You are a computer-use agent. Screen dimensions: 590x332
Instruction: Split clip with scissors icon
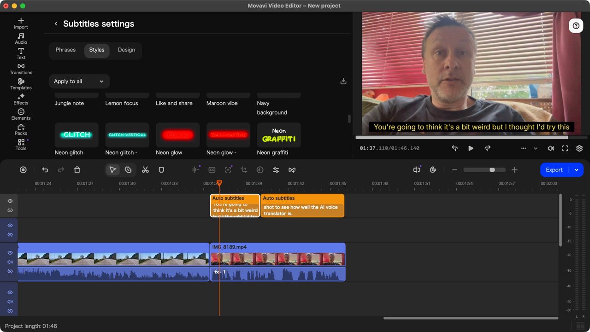click(x=145, y=170)
